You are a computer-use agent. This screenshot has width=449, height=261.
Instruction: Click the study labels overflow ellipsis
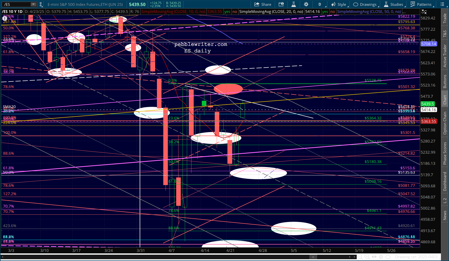[x=404, y=12]
